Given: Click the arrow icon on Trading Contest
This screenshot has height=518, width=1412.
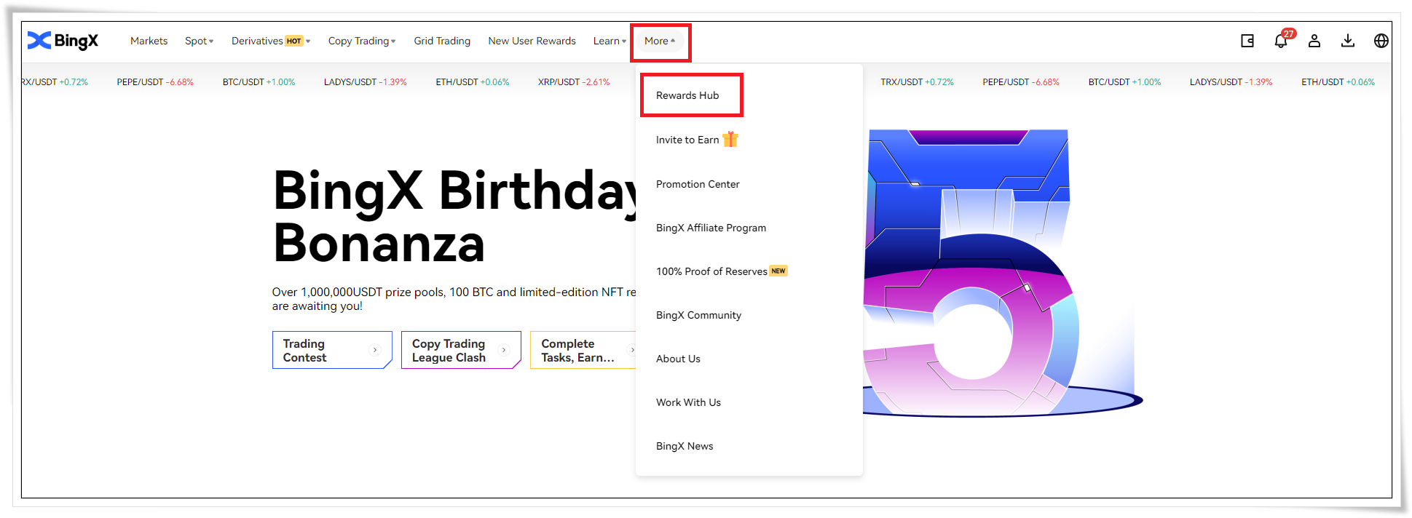Looking at the screenshot, I should tap(375, 350).
